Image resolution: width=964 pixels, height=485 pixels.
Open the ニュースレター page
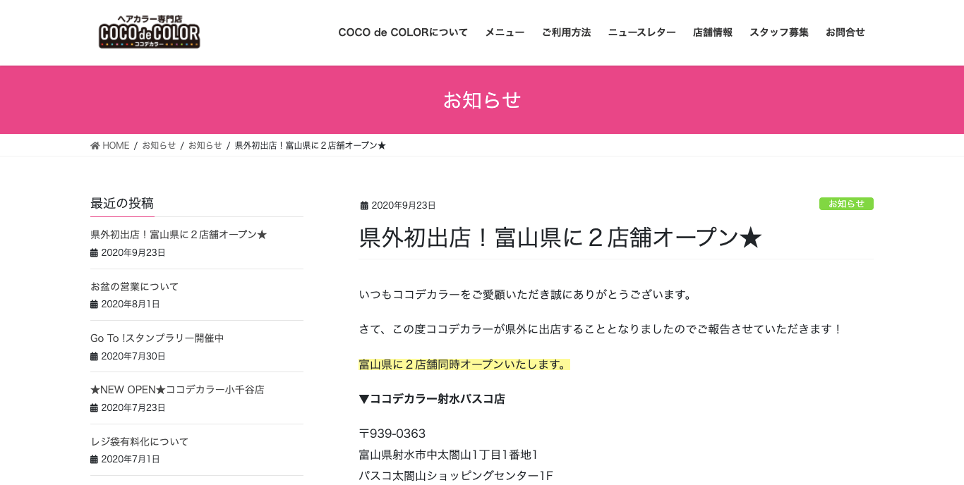pos(641,32)
